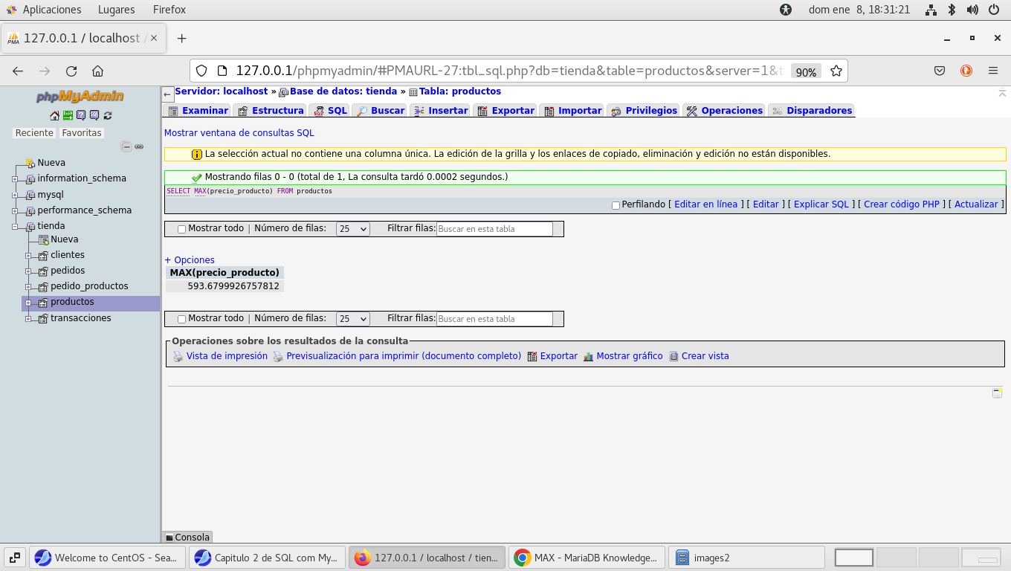Click the green log out icon
Viewport: 1011px width, 571px height.
click(68, 115)
